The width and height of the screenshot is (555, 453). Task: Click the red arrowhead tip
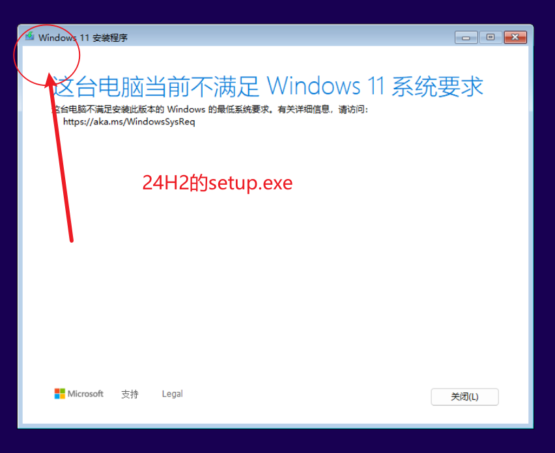50,75
